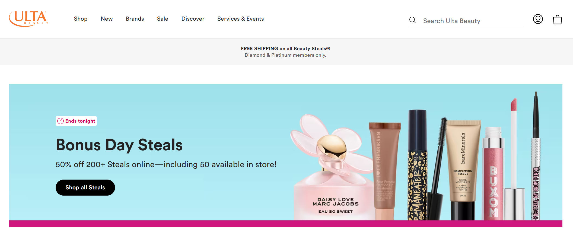This screenshot has width=573, height=236.
Task: Click the Ulta Beauty logo
Action: (28, 19)
